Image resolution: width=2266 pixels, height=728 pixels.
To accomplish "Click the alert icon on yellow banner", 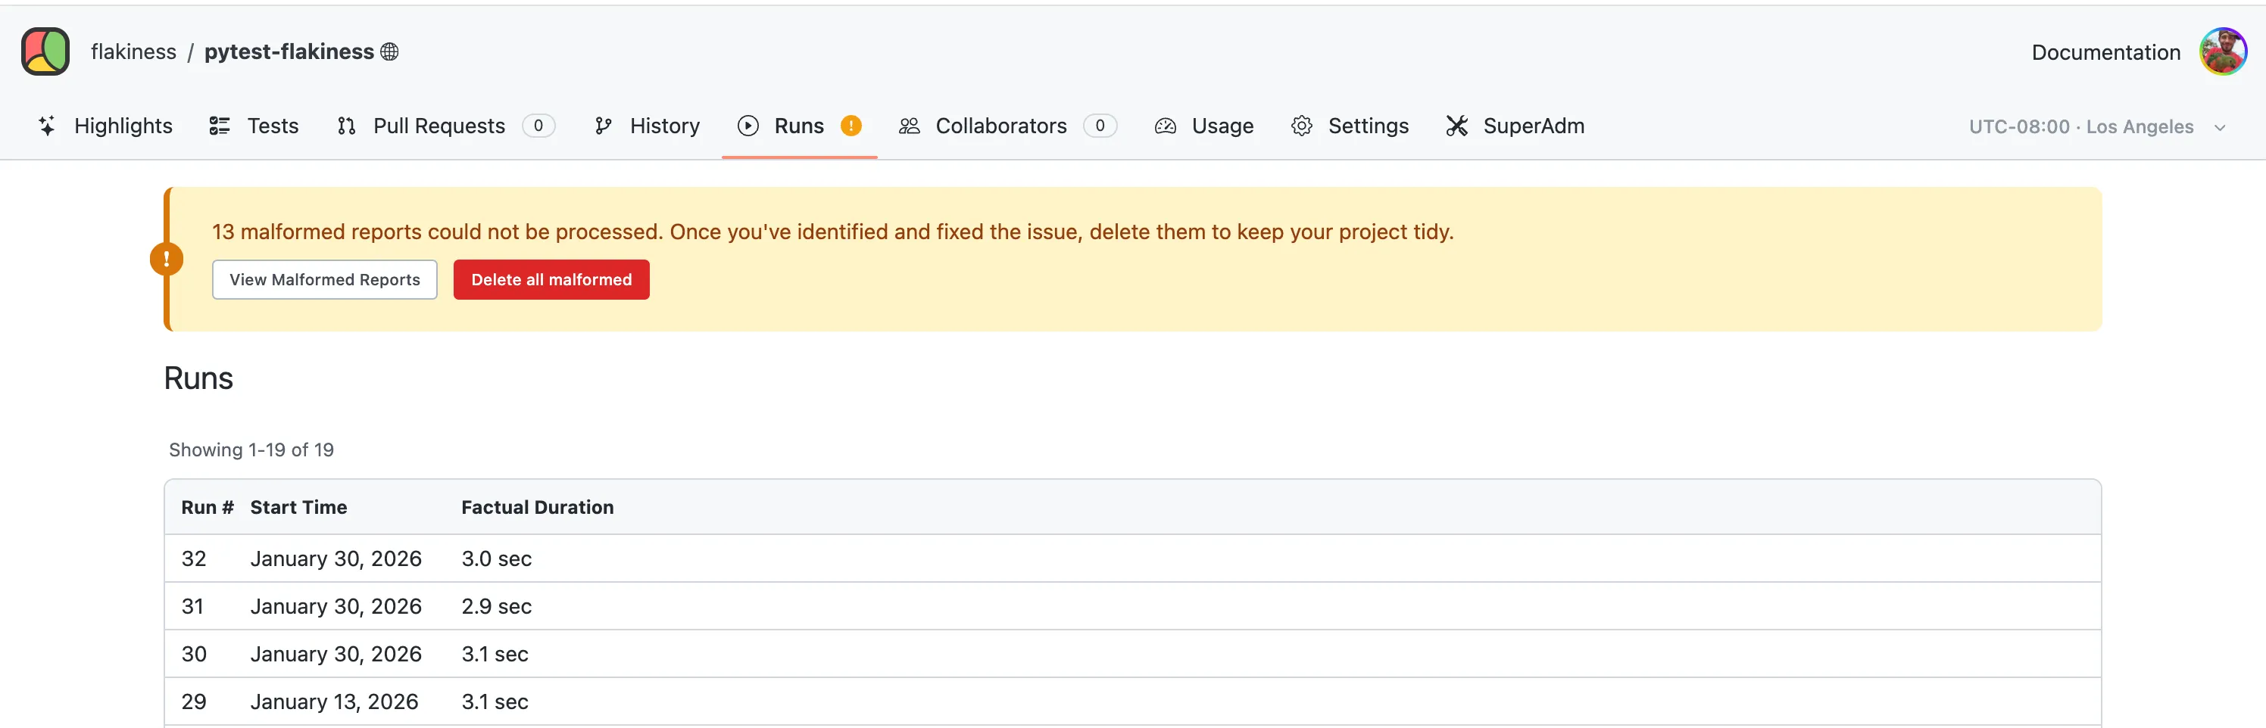I will (167, 260).
